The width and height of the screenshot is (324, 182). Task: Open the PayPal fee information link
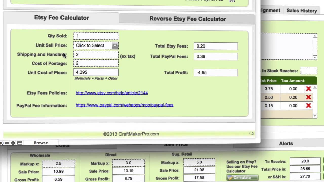tap(125, 105)
